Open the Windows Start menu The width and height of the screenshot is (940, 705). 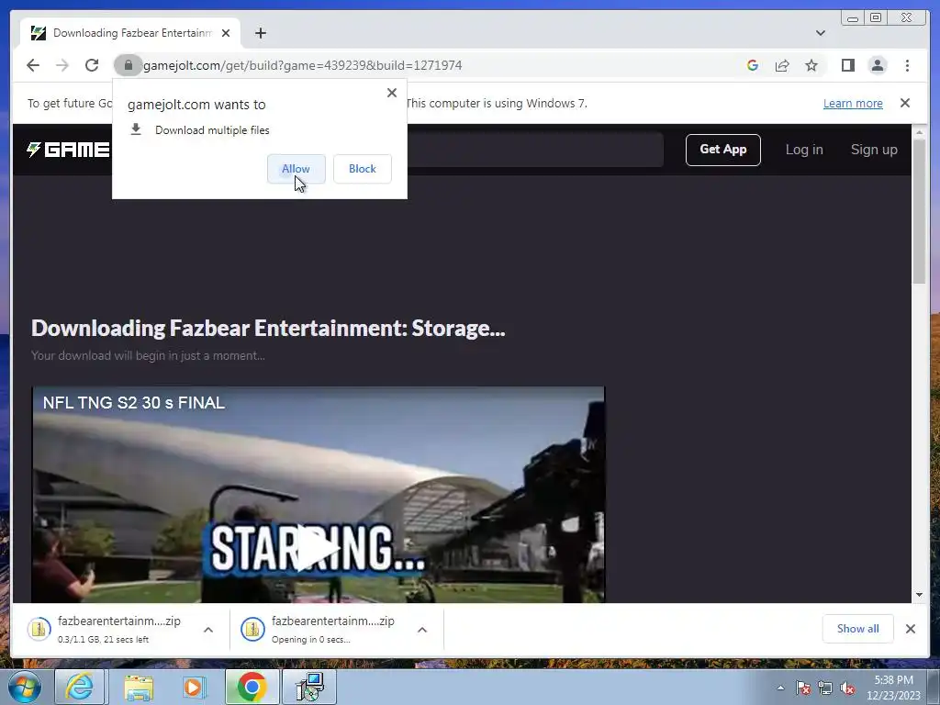pyautogui.click(x=25, y=687)
